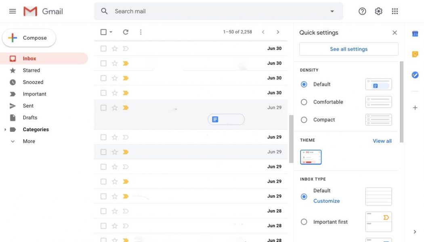The height and width of the screenshot is (242, 424).
Task: Open the Google apps launcher grid
Action: [395, 11]
